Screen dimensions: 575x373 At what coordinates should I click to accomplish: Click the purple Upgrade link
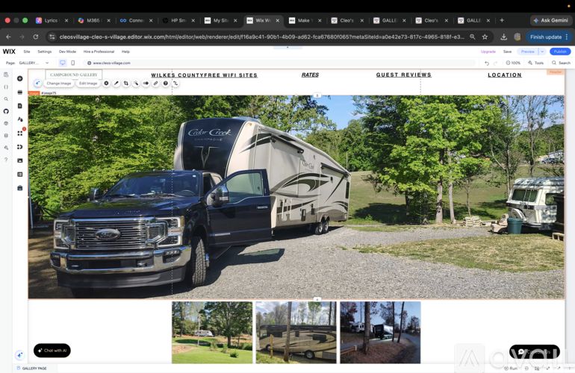(488, 51)
